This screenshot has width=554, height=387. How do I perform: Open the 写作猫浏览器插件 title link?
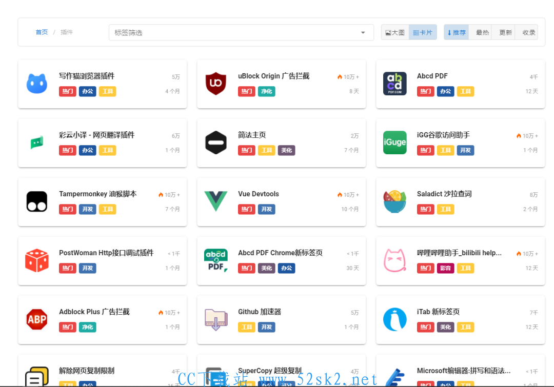coord(87,76)
